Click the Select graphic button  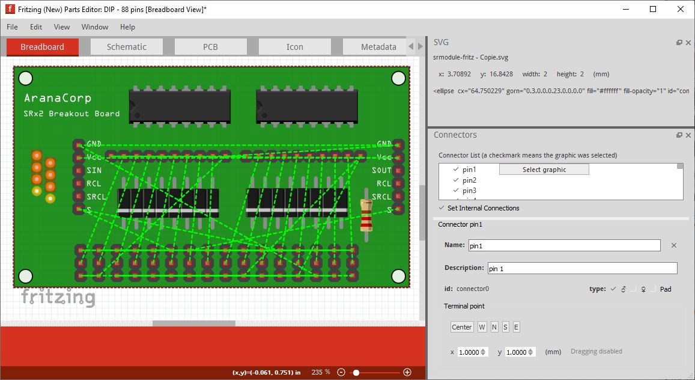click(544, 170)
